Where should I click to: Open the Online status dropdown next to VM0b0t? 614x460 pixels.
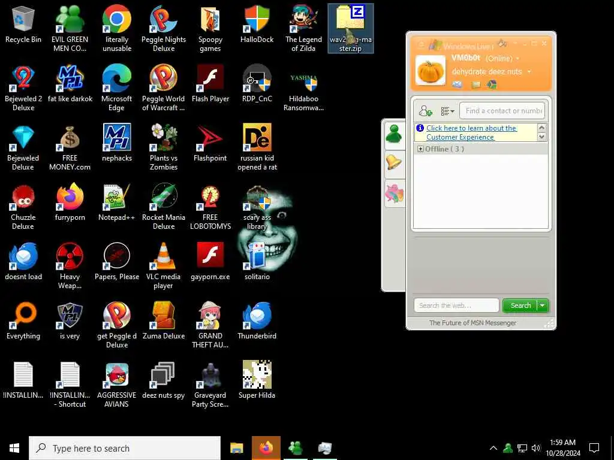[x=517, y=59]
